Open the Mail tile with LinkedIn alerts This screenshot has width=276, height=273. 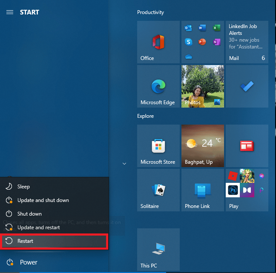pyautogui.click(x=247, y=42)
